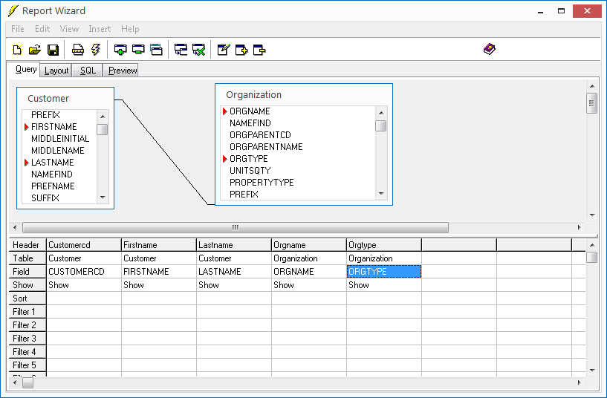Select MIDDLENAME in the Customer table list
607x398 pixels.
pyautogui.click(x=58, y=151)
